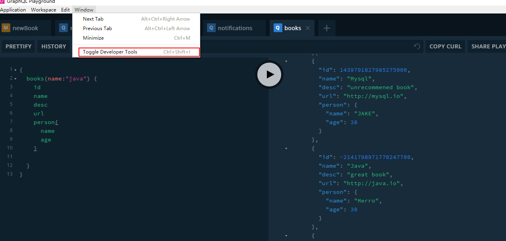The height and width of the screenshot is (241, 506).
Task: Click the COPY CURL button
Action: point(445,46)
